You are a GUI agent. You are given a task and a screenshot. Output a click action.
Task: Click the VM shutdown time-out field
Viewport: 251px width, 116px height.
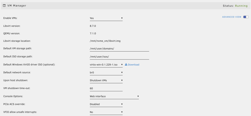[x=106, y=88]
